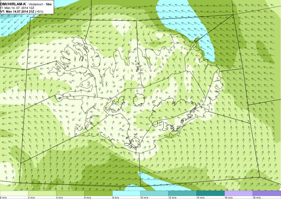Screen dimensions: 281x199
Task: Click the '10 m/s' legend label
Action: pos(144,198)
